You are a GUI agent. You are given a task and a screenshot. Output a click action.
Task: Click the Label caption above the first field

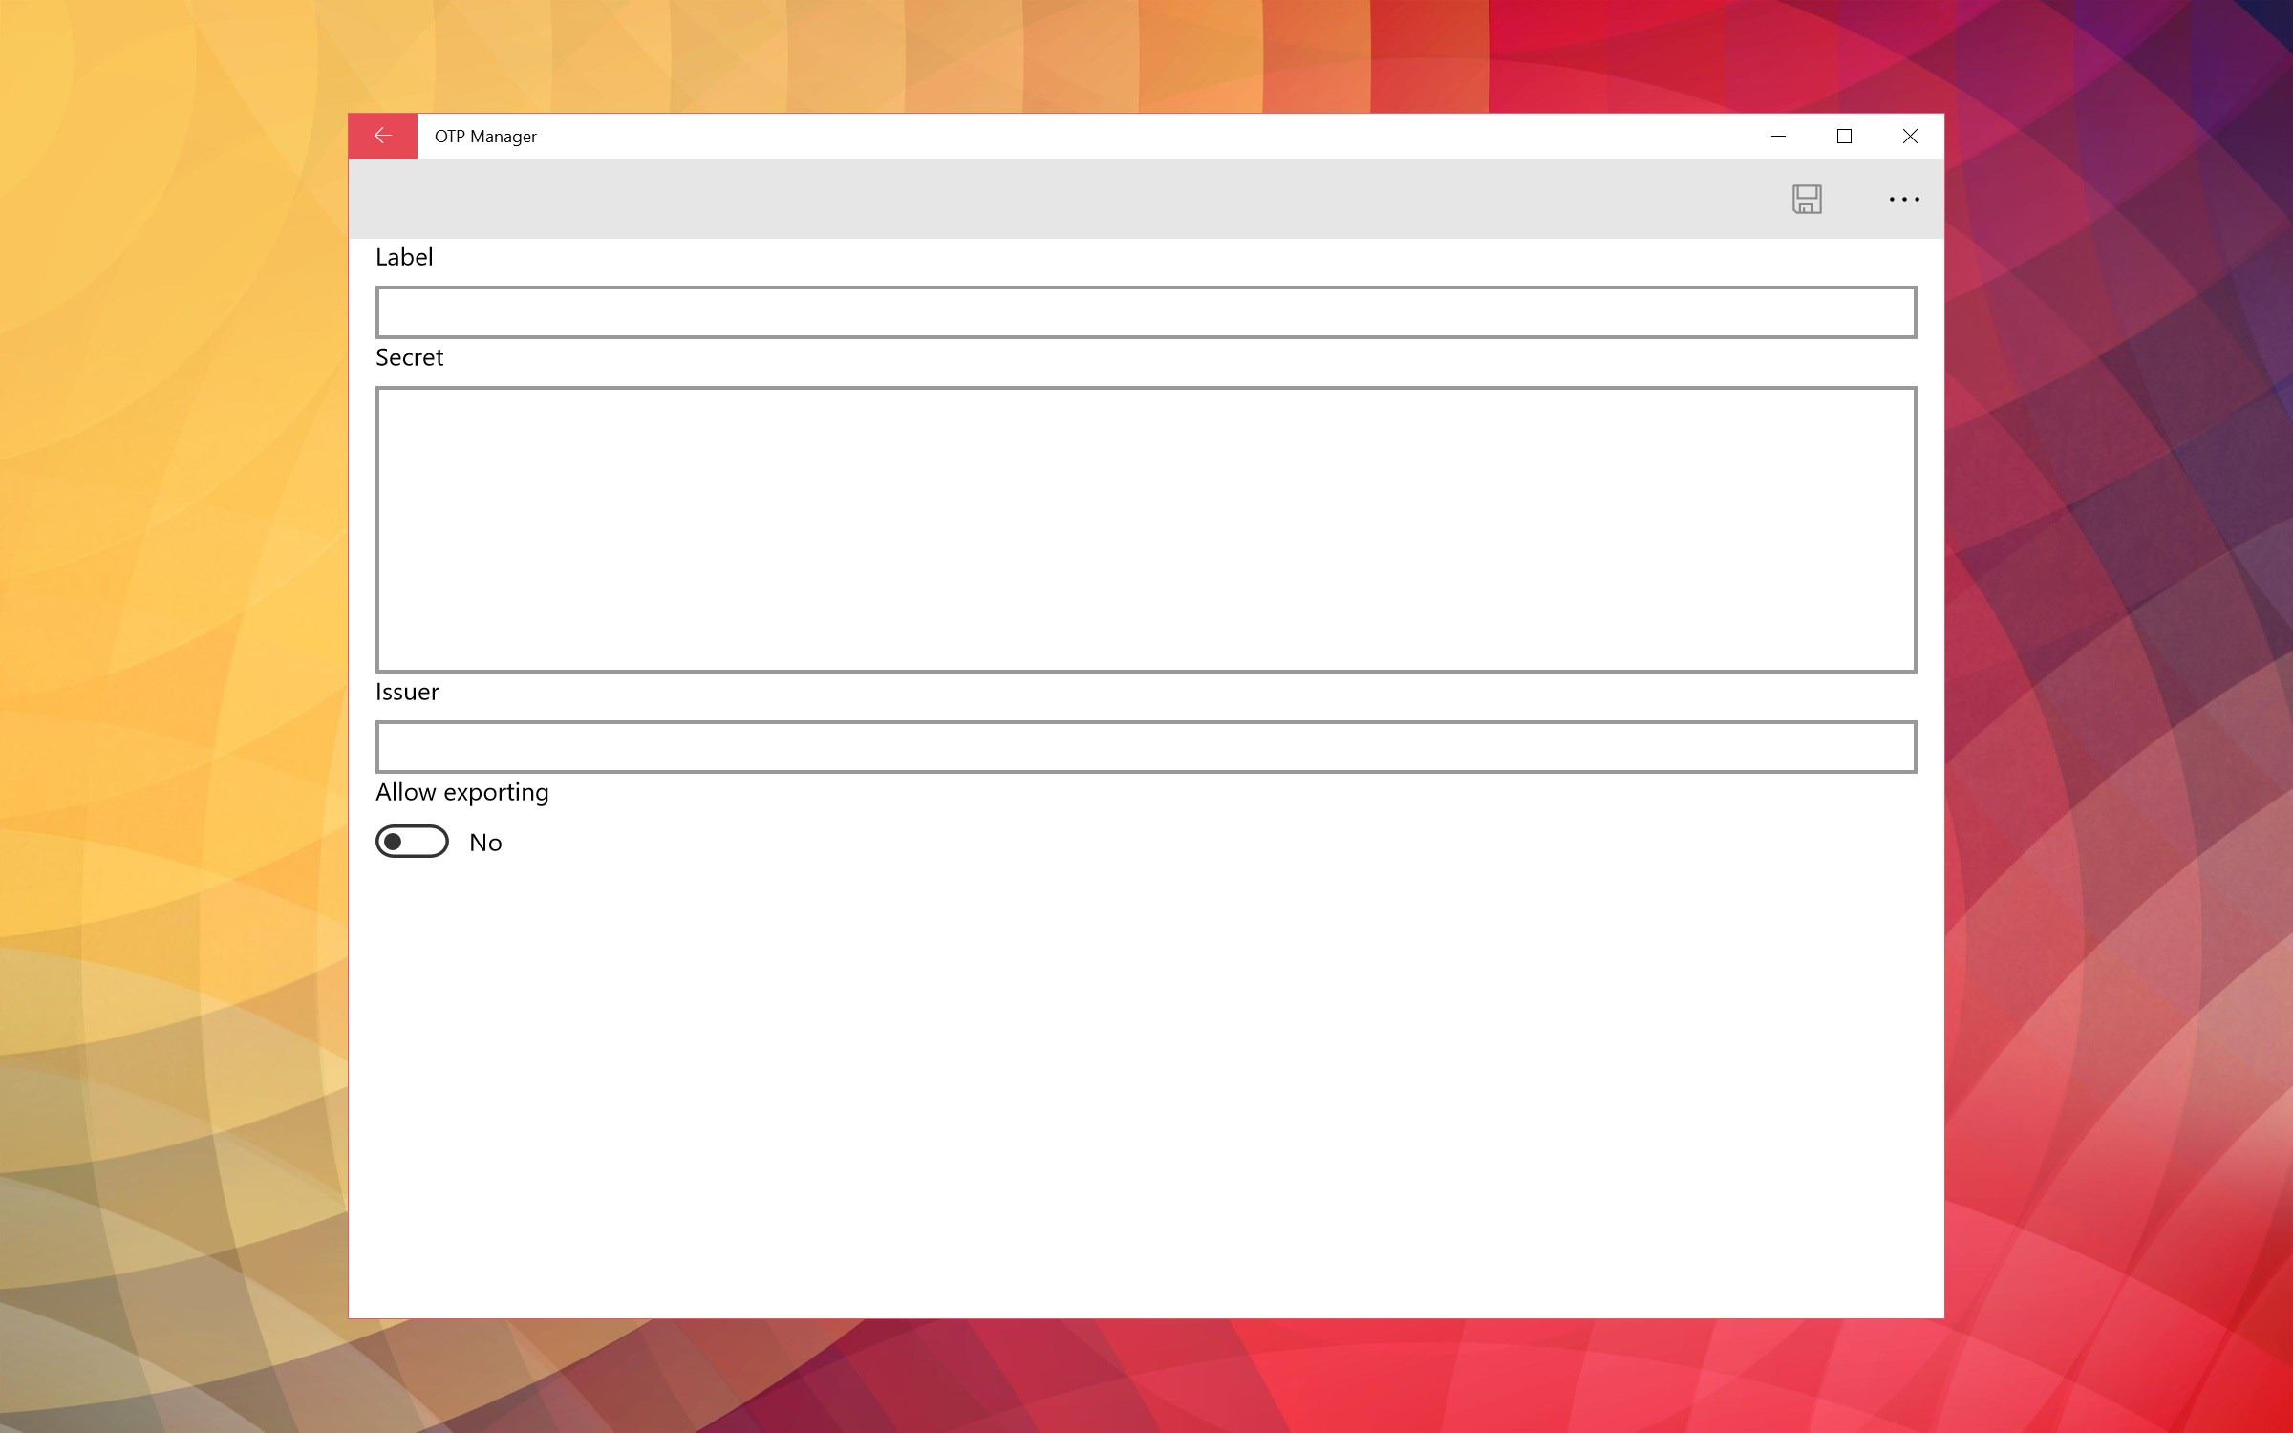[x=403, y=256]
